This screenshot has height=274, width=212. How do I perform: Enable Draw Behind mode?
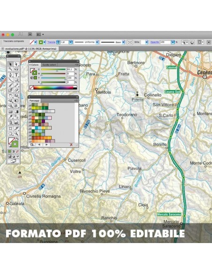14,156
